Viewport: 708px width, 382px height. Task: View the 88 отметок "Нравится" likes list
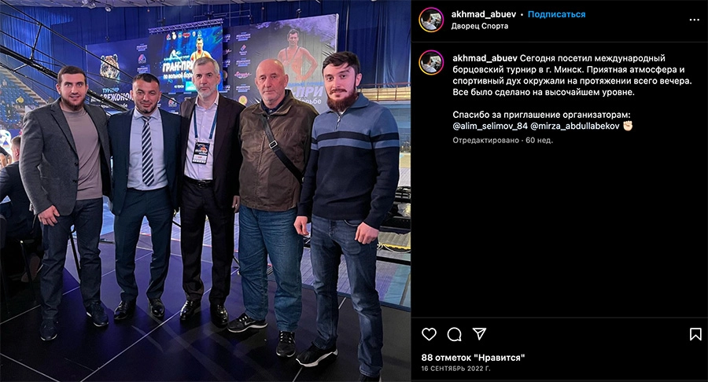click(474, 358)
